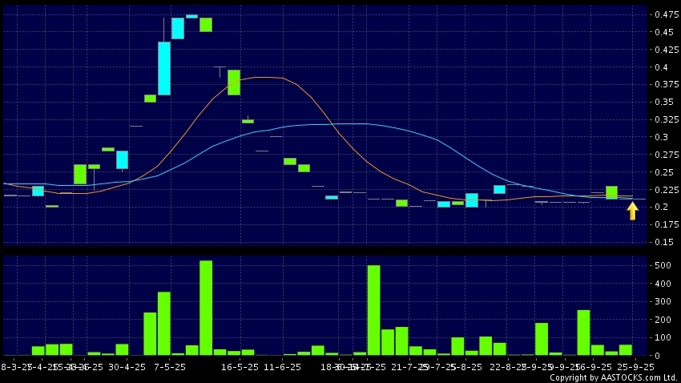
Task: Click the topmost green candlestick near 0.475
Action: pyautogui.click(x=206, y=25)
